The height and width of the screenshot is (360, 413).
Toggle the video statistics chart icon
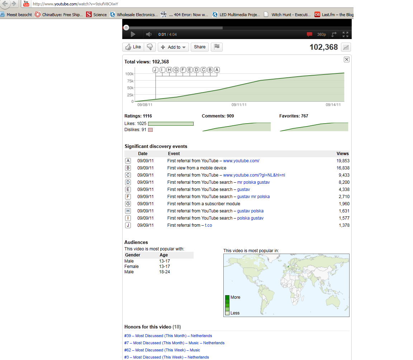pyautogui.click(x=346, y=47)
